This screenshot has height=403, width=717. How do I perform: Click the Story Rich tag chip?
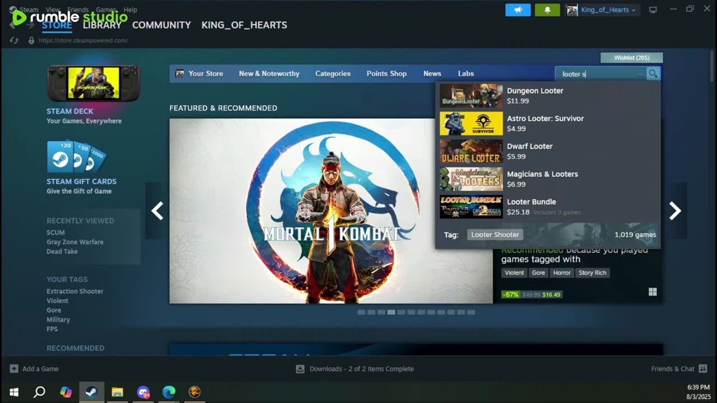pyautogui.click(x=593, y=273)
